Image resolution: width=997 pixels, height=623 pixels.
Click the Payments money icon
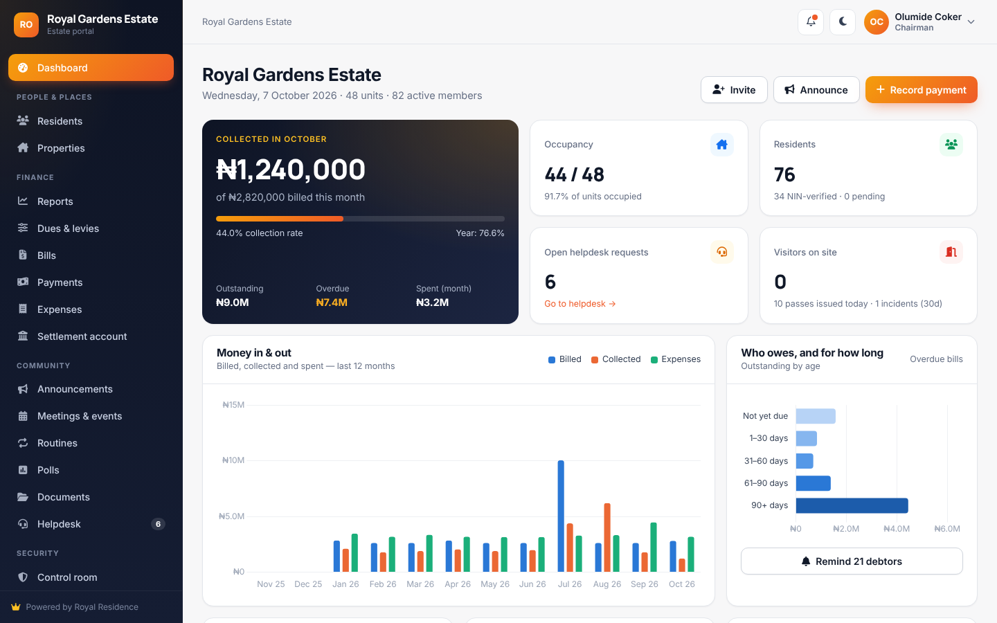pos(23,282)
